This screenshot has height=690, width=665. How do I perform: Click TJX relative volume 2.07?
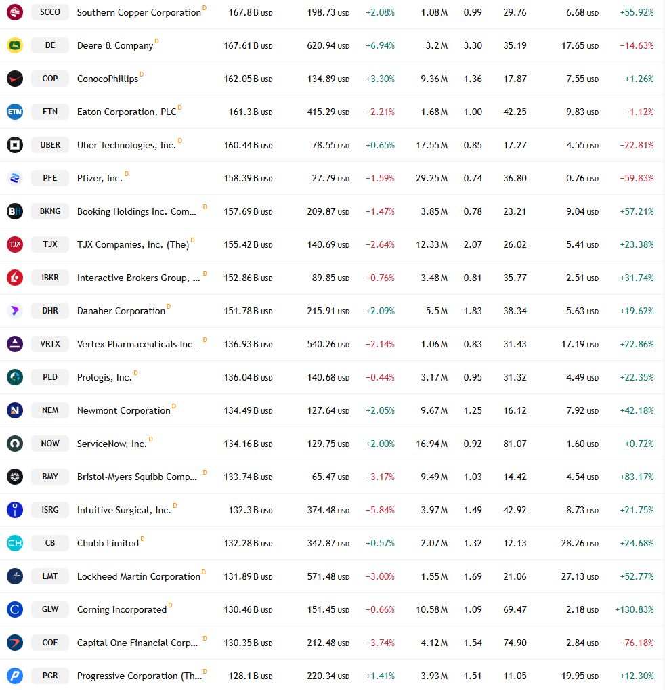point(473,244)
